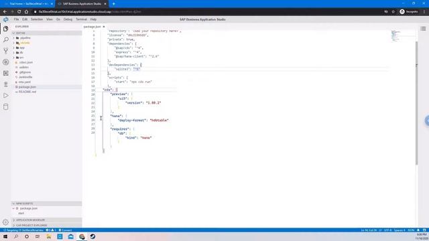Open the database cylinder icon in activity bar
This screenshot has width=429, height=241.
click(6, 107)
